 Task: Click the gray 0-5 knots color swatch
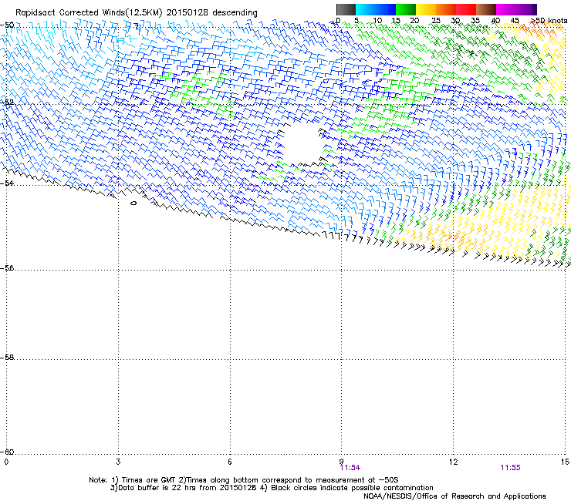tap(346, 9)
